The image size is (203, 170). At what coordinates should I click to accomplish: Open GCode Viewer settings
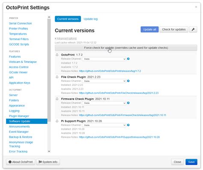coord(18,72)
